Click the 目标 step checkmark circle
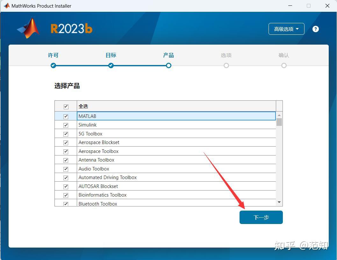 click(x=111, y=66)
